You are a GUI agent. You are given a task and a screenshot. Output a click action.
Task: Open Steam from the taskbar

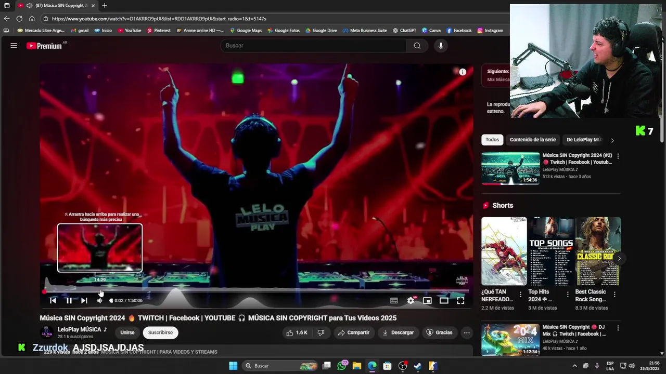point(418,366)
